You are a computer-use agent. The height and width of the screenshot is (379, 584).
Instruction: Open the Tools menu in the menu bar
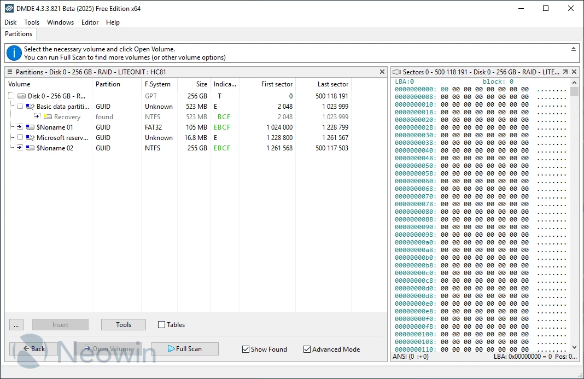pos(32,22)
